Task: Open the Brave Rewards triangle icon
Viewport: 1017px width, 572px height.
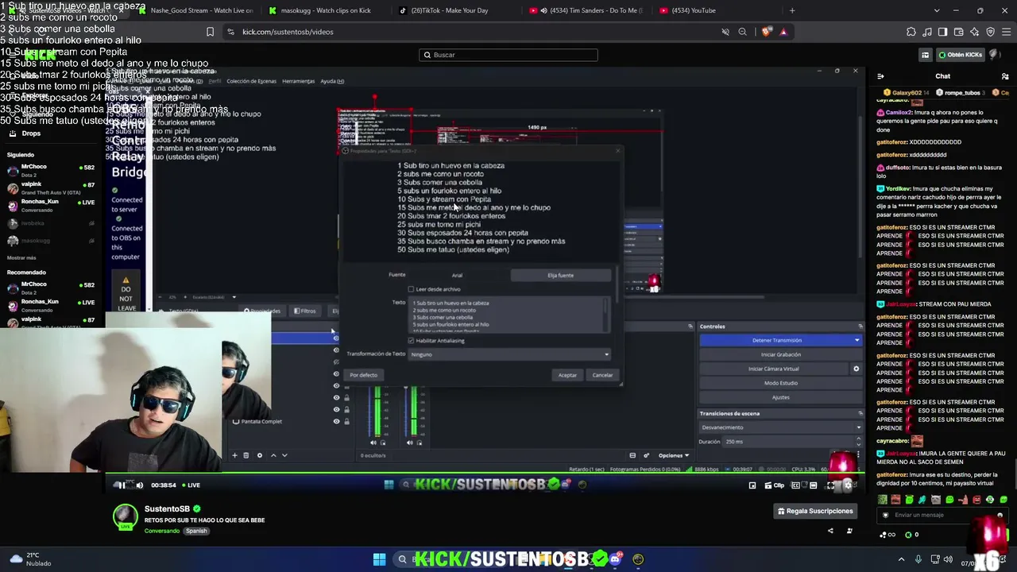Action: tap(783, 32)
